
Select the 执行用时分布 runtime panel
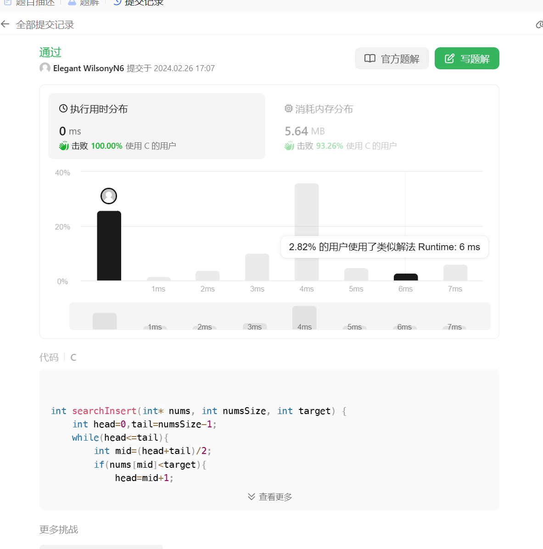pyautogui.click(x=157, y=126)
